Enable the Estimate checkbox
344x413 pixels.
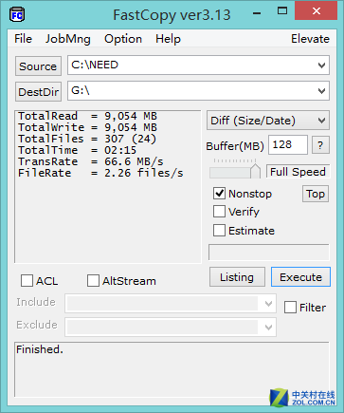pyautogui.click(x=219, y=231)
